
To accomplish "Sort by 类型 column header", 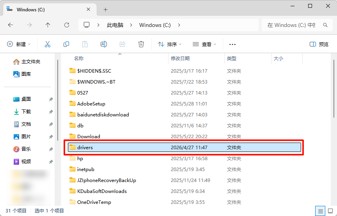I will [232, 59].
